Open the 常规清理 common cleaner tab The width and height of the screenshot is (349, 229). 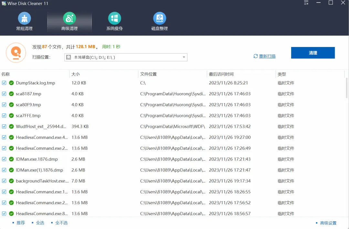(25, 22)
